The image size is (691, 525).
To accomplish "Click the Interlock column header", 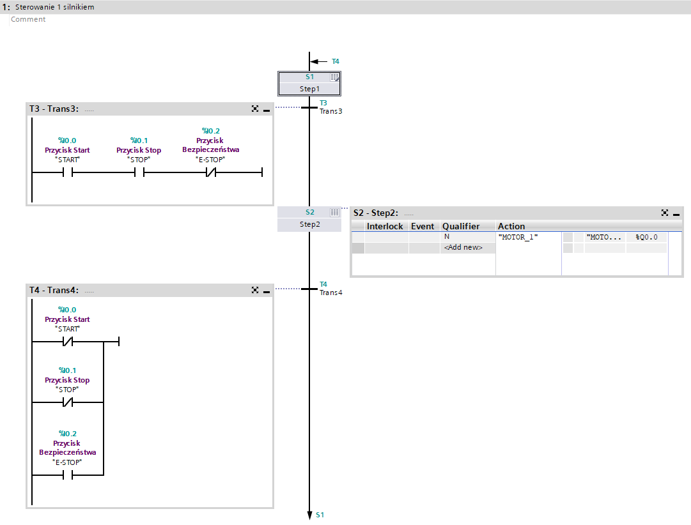I will pyautogui.click(x=385, y=226).
